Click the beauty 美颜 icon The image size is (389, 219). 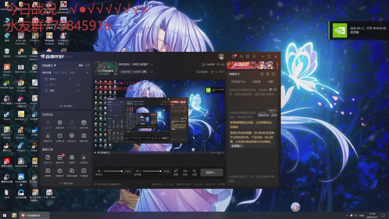(176, 172)
